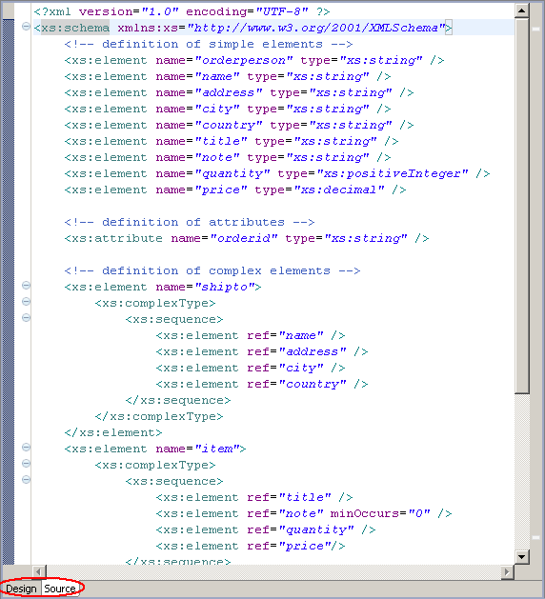Click the ref="name" element line

coord(251,335)
